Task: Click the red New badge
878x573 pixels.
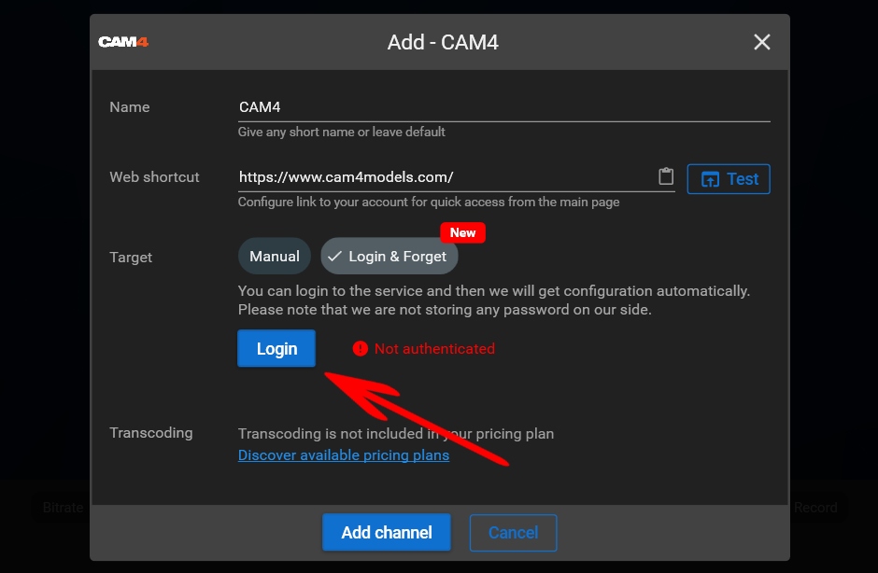Action: 462,232
